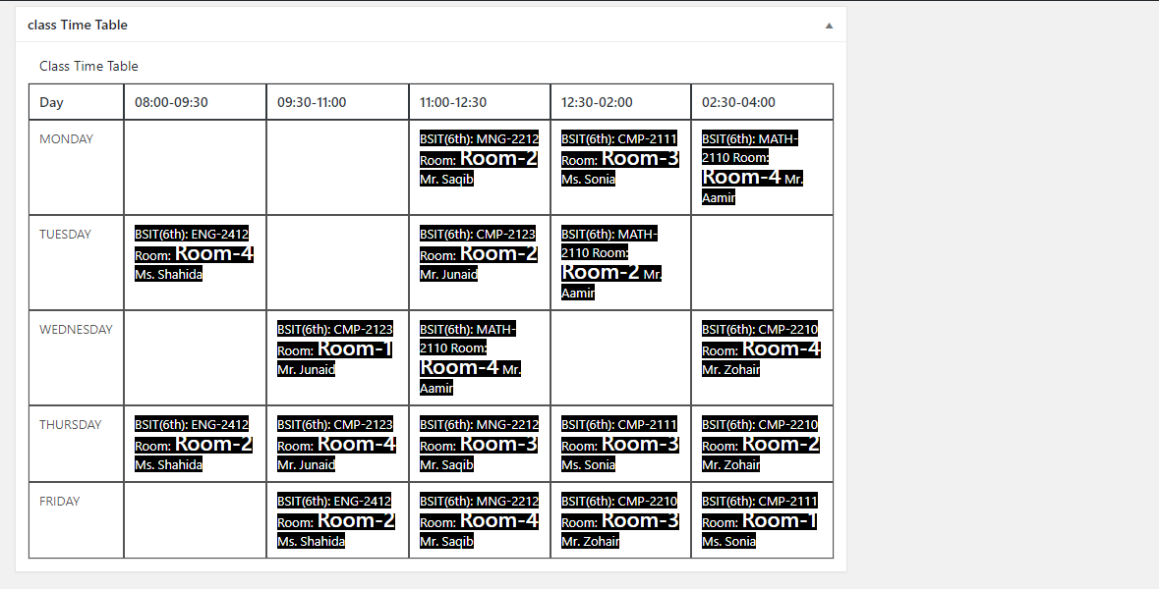Select the WEDNESDAY row label

[75, 329]
